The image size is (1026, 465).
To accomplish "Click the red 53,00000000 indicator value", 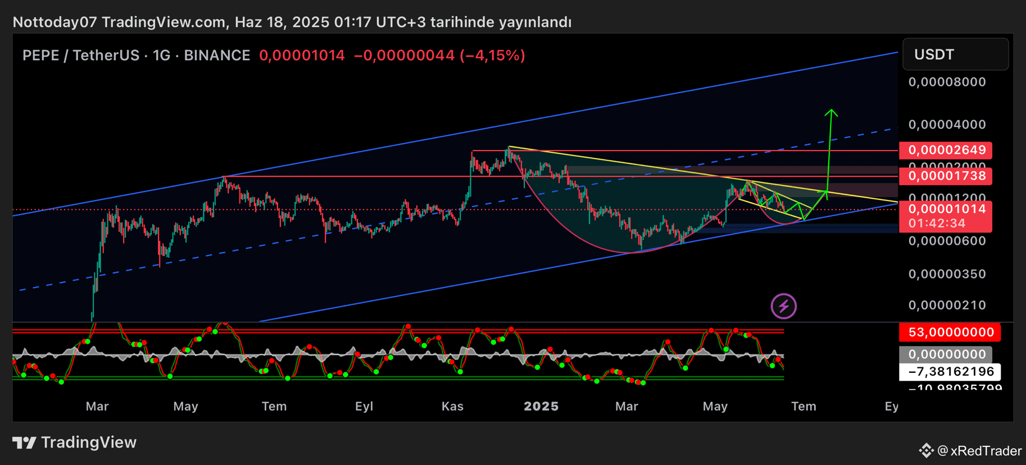I will click(950, 332).
